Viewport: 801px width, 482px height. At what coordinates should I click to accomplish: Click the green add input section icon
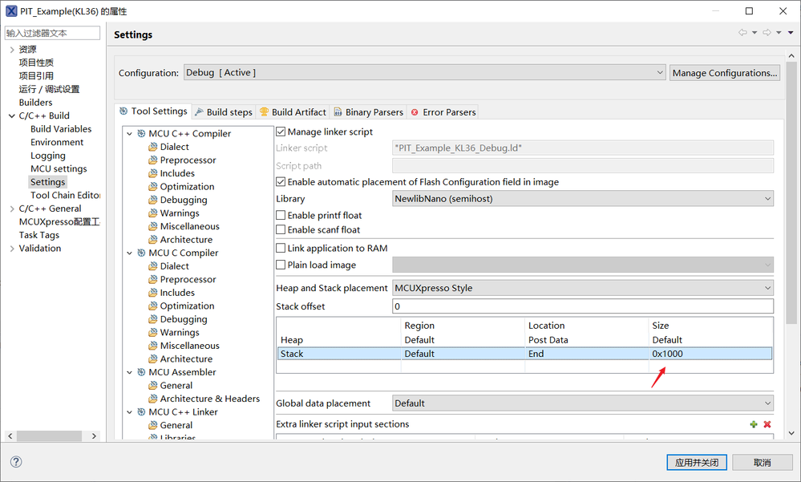pyautogui.click(x=754, y=424)
